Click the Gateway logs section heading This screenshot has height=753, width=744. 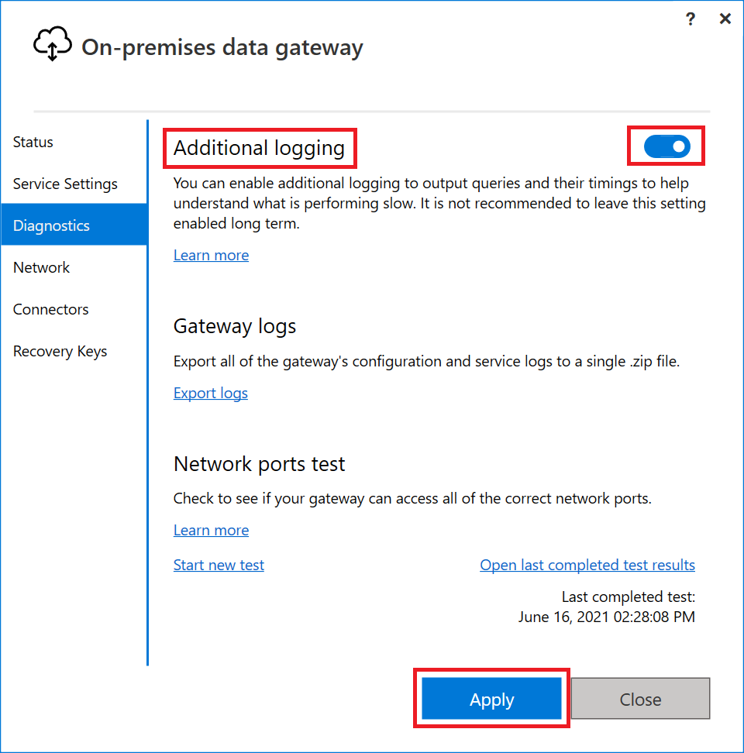(x=234, y=326)
